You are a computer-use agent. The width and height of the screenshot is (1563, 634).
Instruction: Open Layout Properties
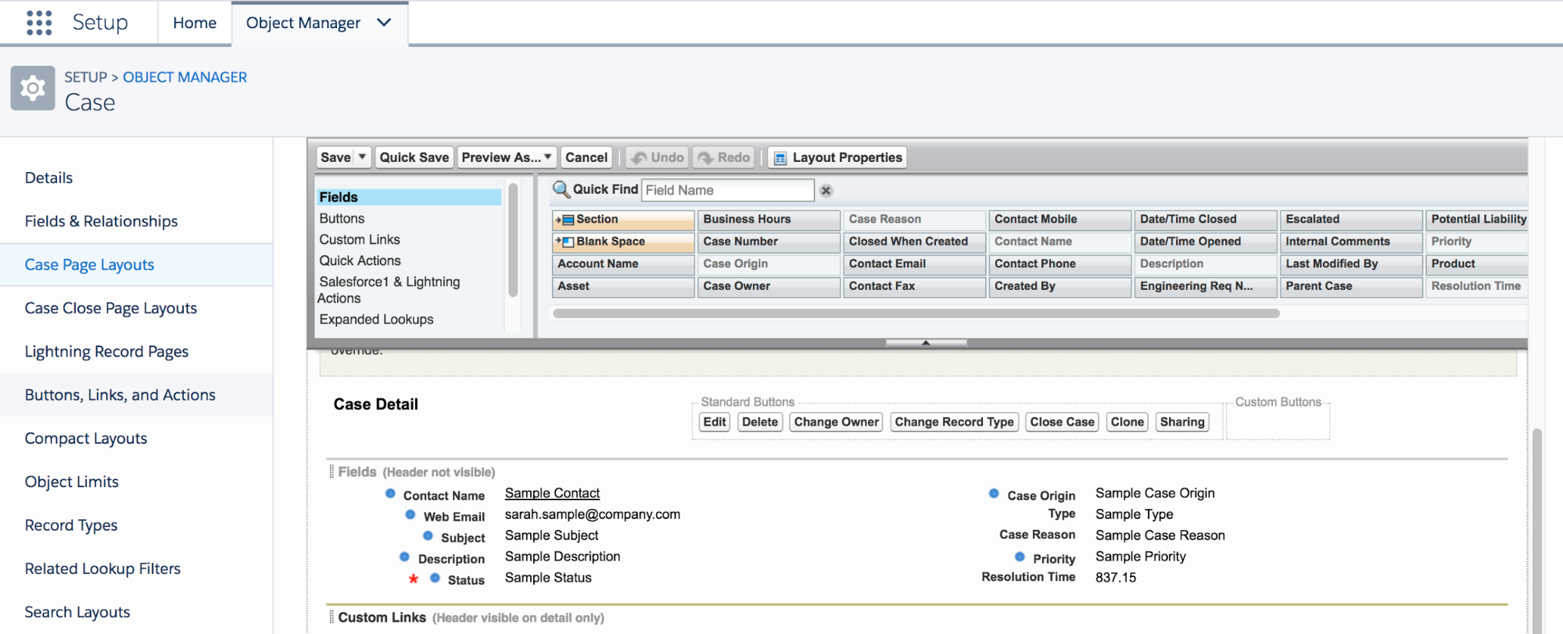[837, 157]
